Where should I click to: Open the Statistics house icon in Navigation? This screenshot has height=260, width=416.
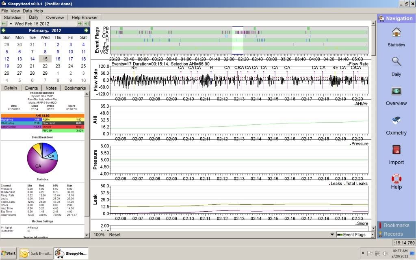click(x=396, y=32)
